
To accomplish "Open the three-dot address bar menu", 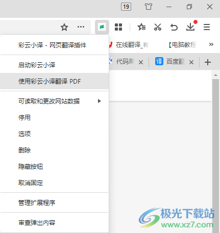I will click(x=81, y=27).
